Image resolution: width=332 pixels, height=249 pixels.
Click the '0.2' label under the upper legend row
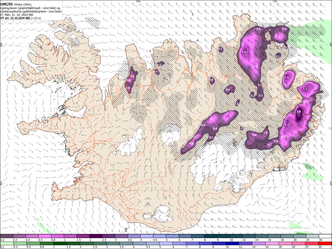[2, 240]
